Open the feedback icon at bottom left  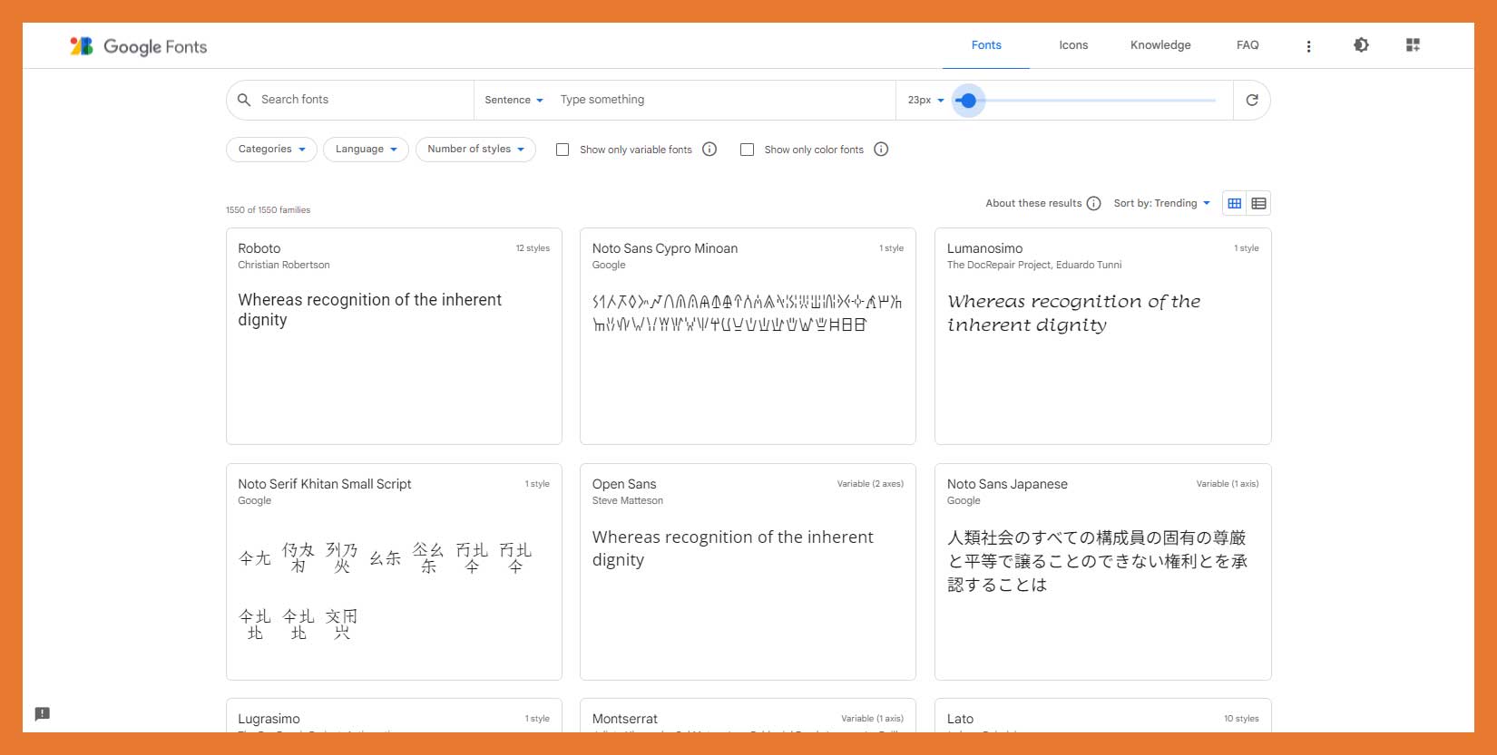(43, 714)
